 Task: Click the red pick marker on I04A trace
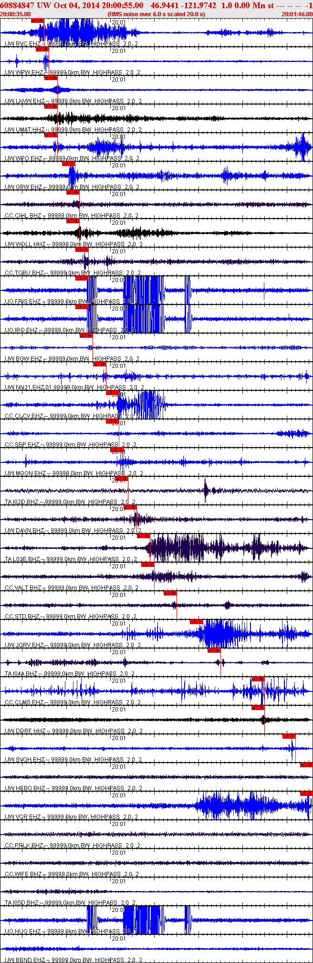pyautogui.click(x=214, y=650)
